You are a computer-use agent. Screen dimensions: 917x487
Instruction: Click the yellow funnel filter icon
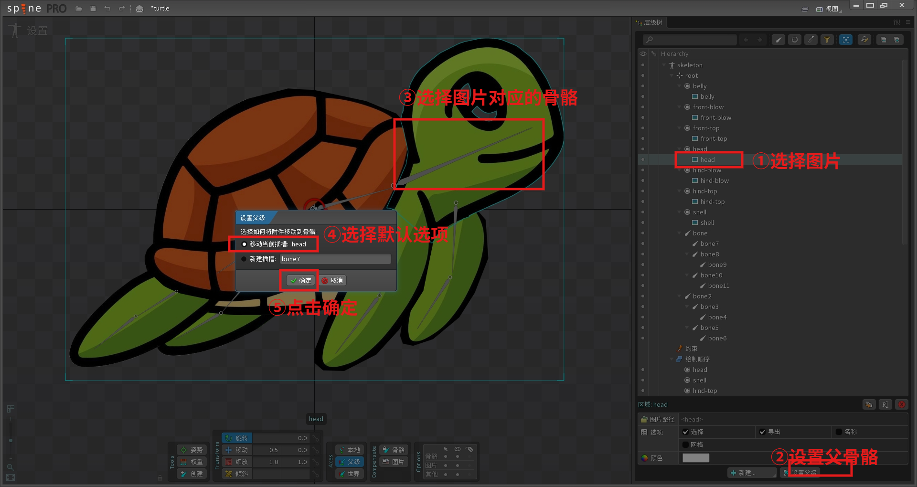(x=827, y=40)
